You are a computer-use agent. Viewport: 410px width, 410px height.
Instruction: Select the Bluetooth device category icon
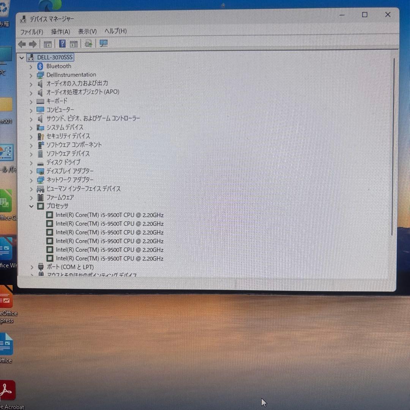point(41,66)
